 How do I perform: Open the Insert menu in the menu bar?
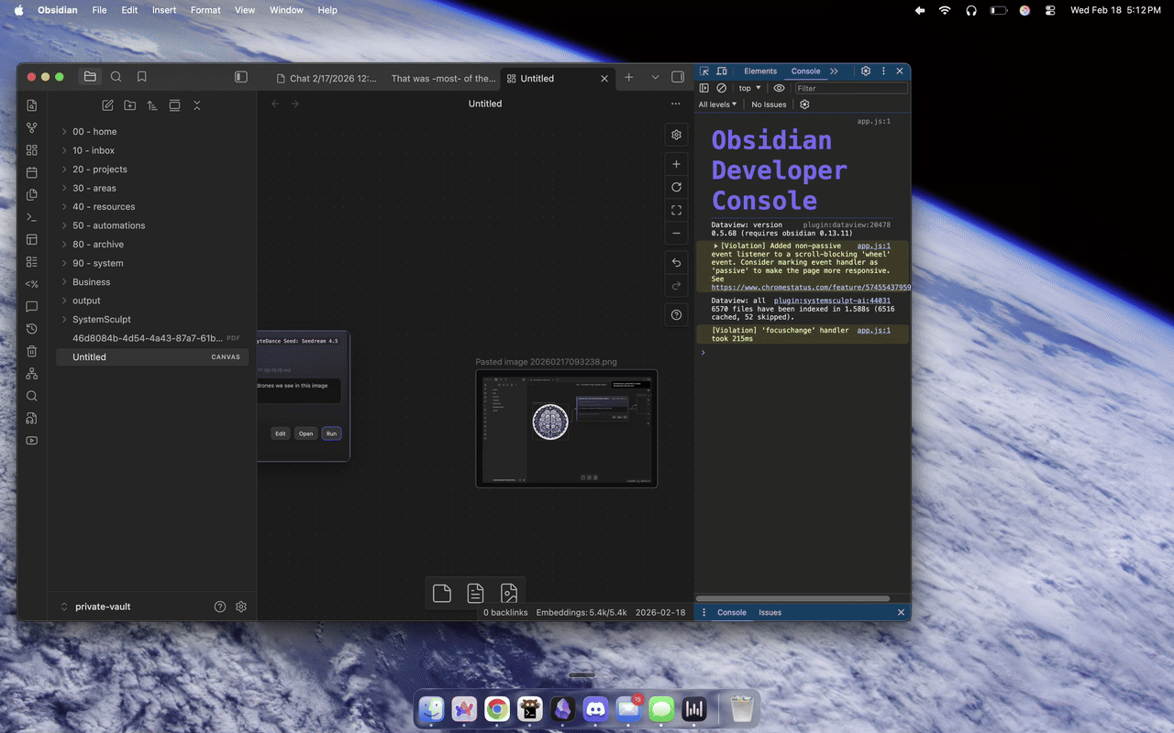pos(163,10)
